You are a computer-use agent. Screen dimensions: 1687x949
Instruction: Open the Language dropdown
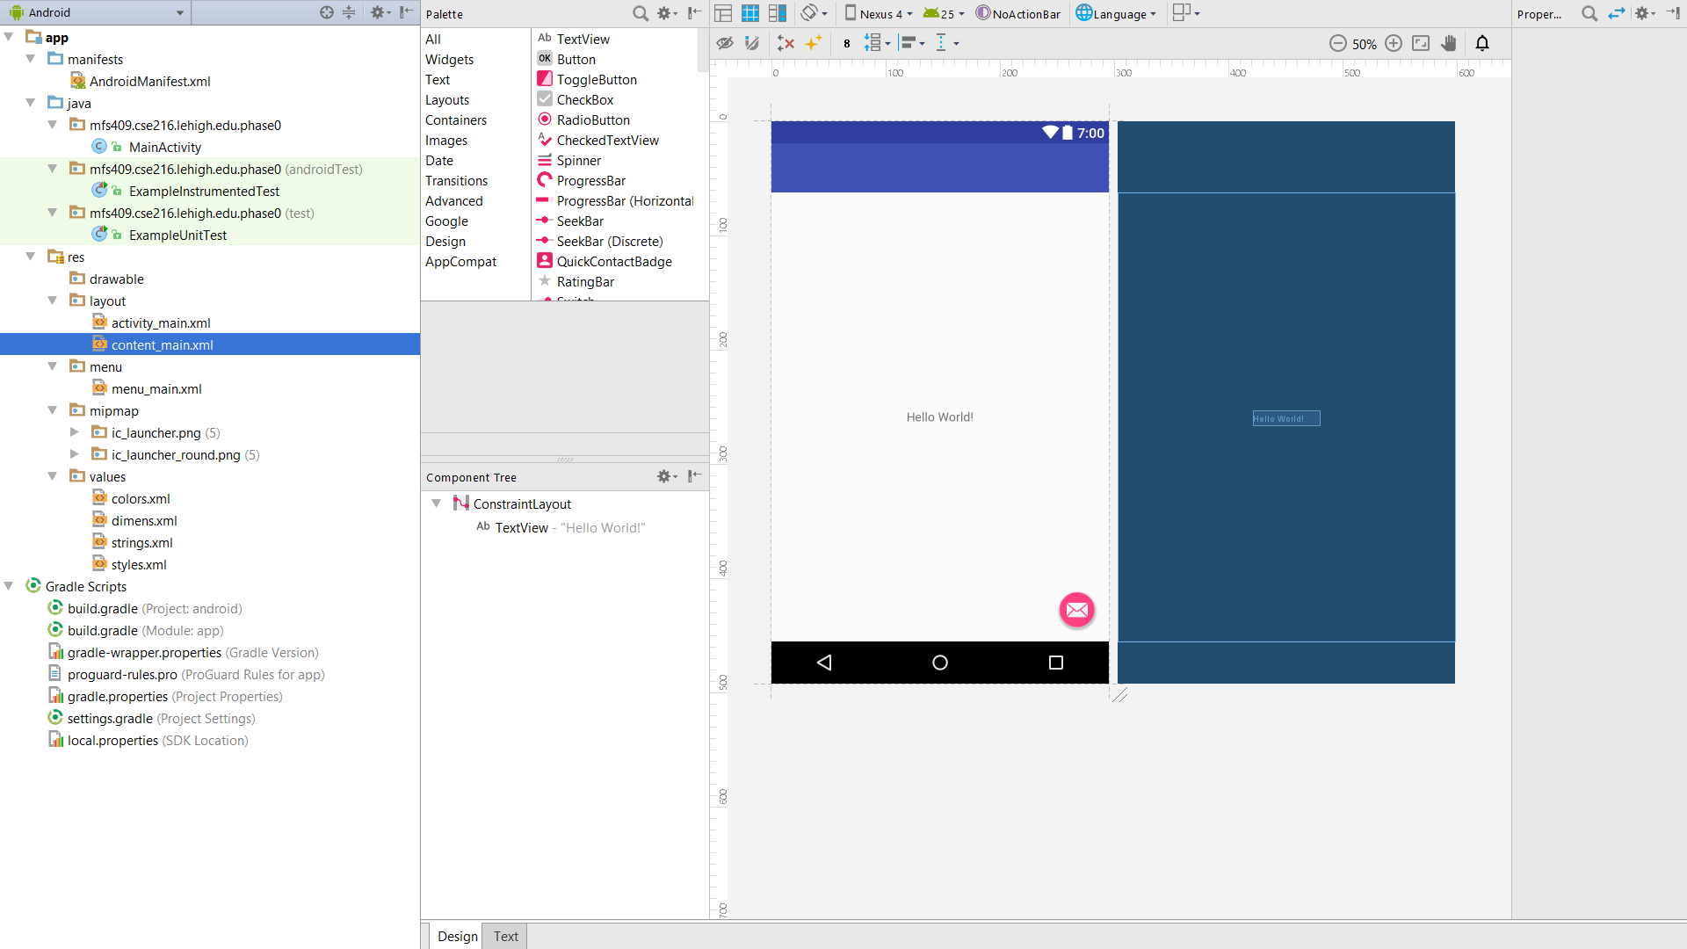[1117, 13]
